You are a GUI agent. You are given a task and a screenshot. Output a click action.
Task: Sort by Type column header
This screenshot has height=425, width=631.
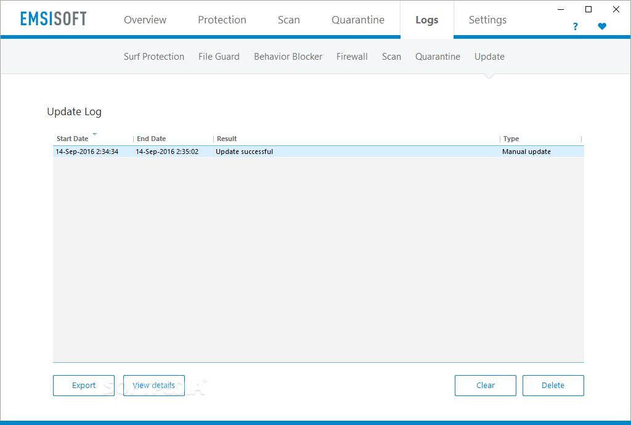(511, 139)
